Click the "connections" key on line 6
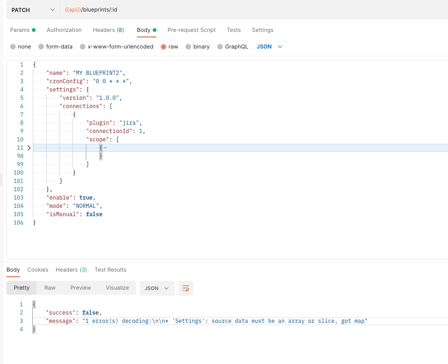This screenshot has height=364, width=448. pyautogui.click(x=81, y=106)
